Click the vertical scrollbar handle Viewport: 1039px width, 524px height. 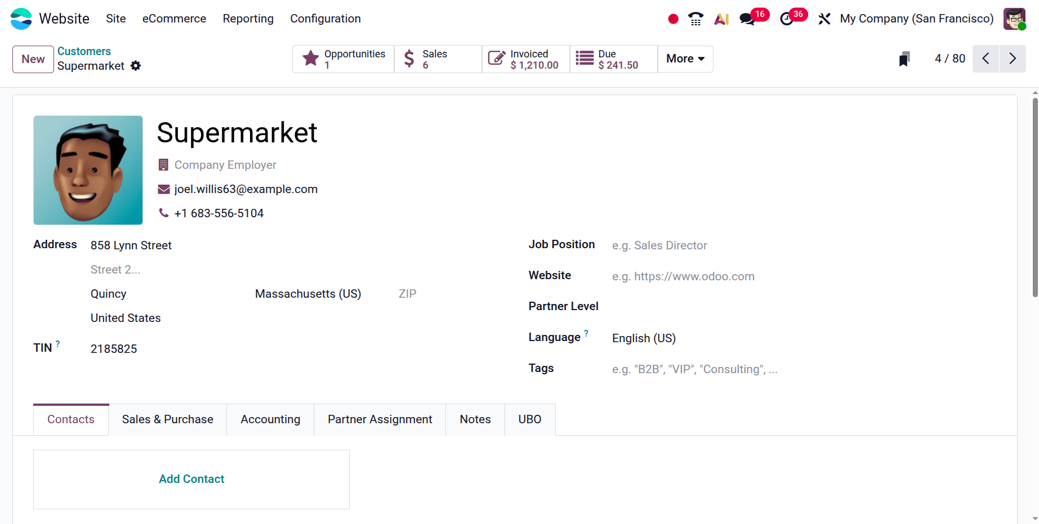[x=1035, y=197]
